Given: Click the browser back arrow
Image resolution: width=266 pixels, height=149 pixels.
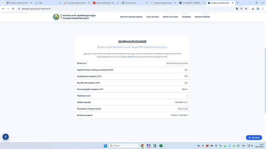Looking at the screenshot, I should (x=3, y=9).
